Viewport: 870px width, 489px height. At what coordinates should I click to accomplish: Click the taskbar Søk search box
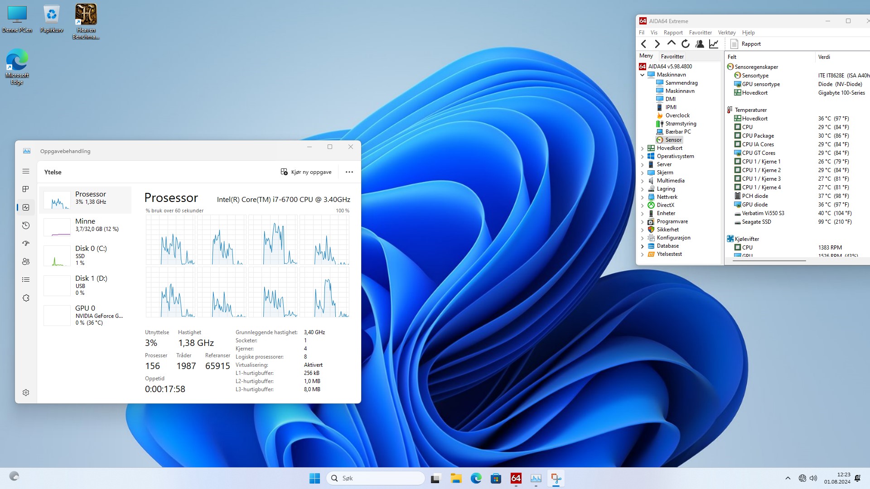[x=375, y=478]
